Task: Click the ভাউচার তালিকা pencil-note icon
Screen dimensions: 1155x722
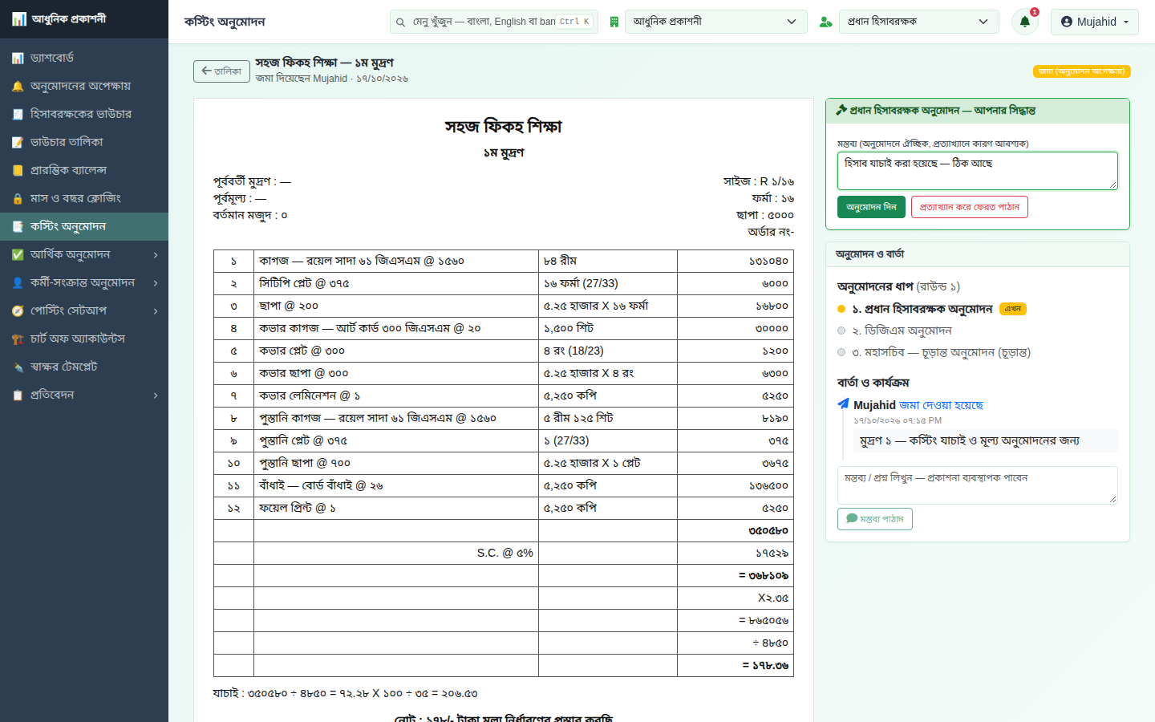Action: tap(18, 143)
